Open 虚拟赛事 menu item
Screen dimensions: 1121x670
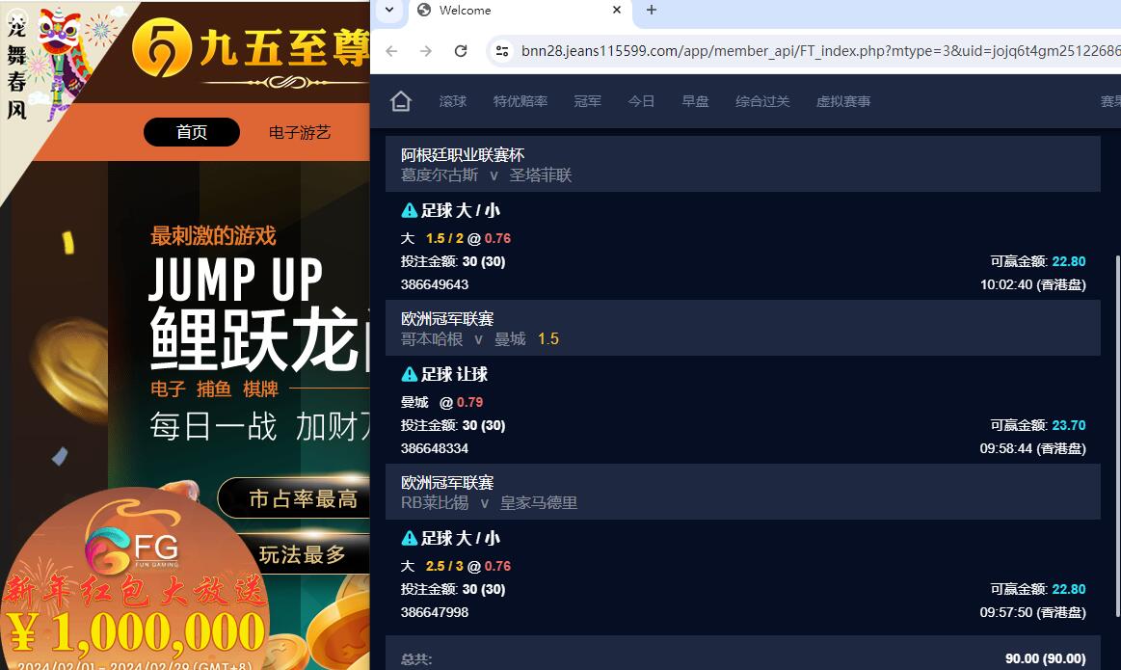coord(842,101)
